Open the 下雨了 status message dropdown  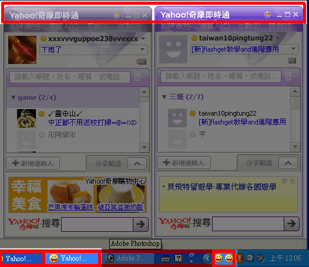click(142, 49)
